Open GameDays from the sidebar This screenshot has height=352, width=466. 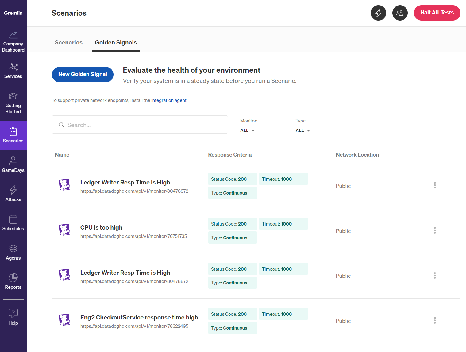[13, 165]
